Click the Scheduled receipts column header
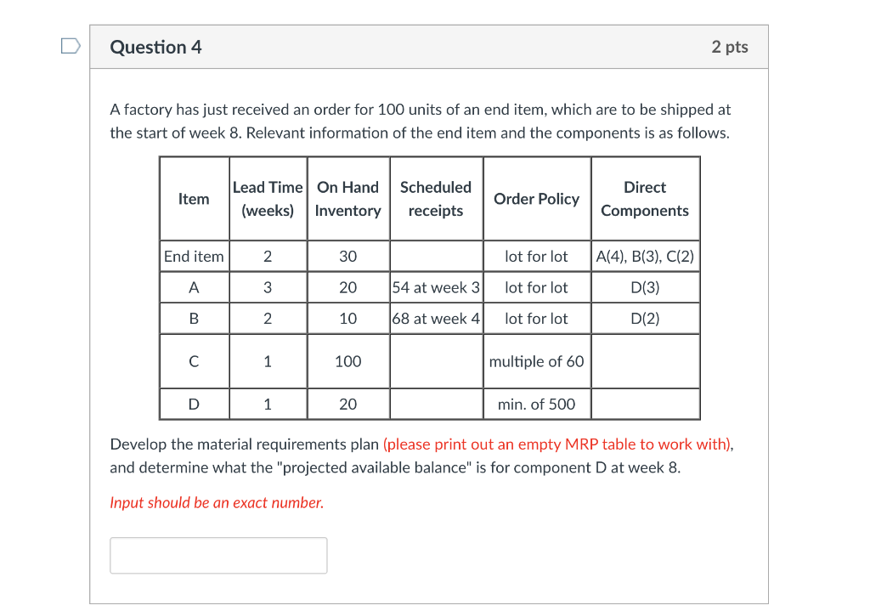The height and width of the screenshot is (611, 870). [x=436, y=199]
